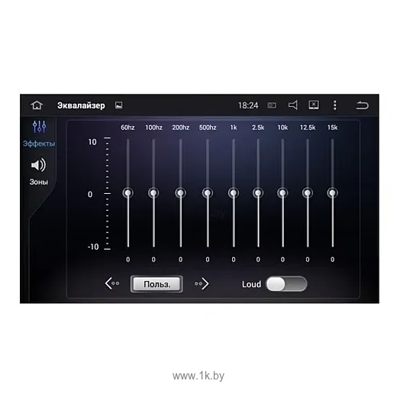
Task: Switch to the Эффекты tab label
Action: [39, 144]
